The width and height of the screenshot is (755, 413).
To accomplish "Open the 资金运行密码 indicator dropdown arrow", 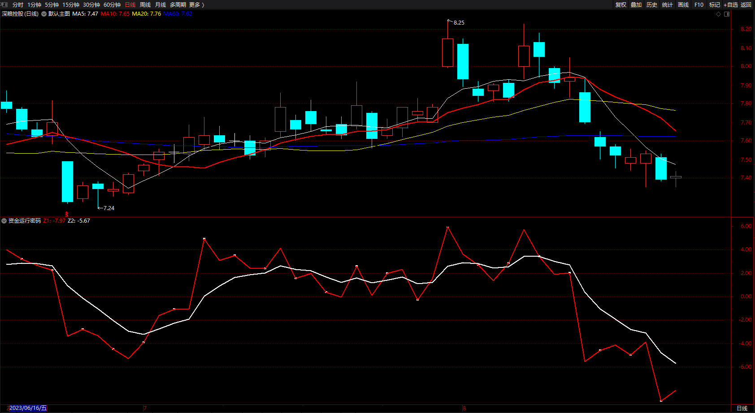I will [x=4, y=221].
